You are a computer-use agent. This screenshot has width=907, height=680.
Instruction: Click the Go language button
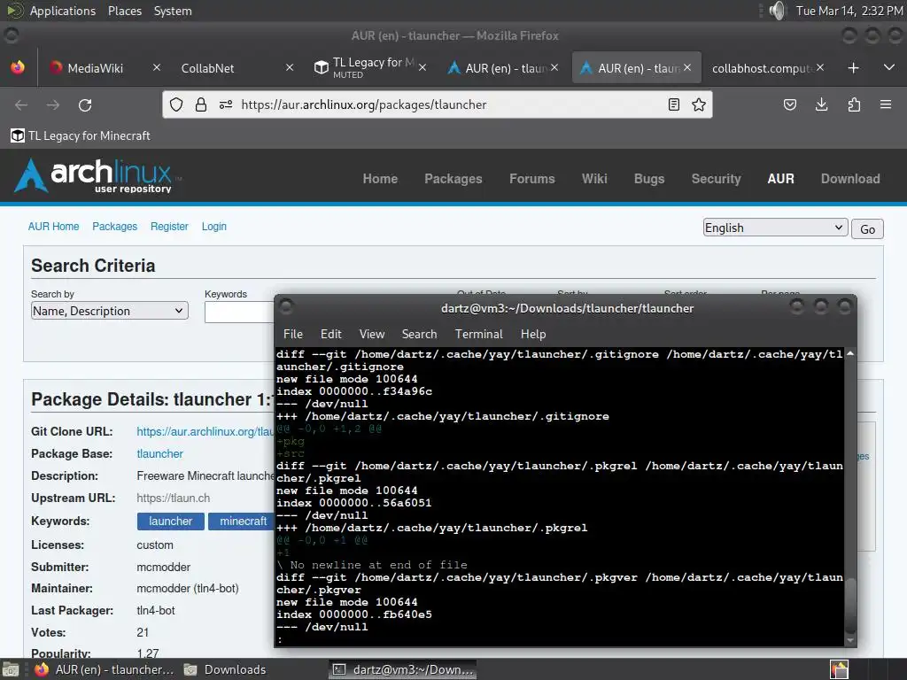click(867, 229)
